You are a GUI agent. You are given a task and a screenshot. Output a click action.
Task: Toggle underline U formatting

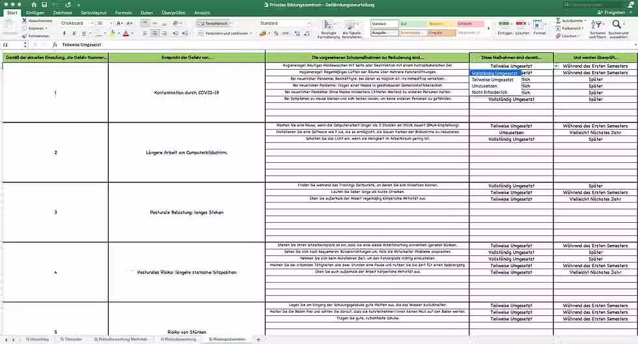pos(84,33)
